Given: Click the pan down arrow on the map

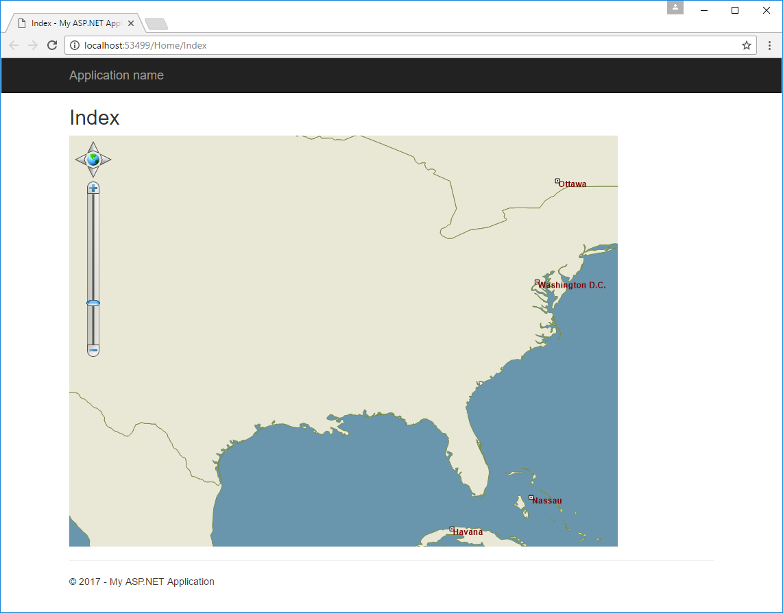Looking at the screenshot, I should tap(93, 173).
